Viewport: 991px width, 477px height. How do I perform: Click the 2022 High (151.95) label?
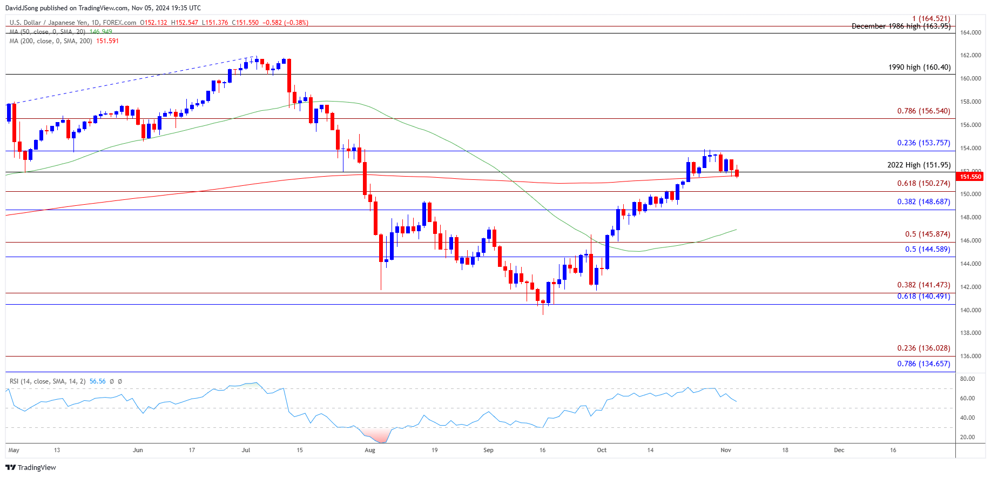pyautogui.click(x=919, y=165)
